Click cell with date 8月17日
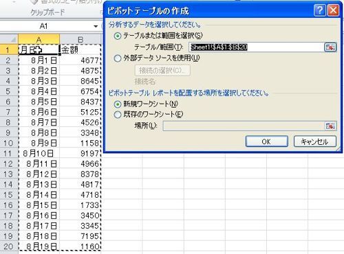This screenshot has width=344, height=254. [39, 226]
